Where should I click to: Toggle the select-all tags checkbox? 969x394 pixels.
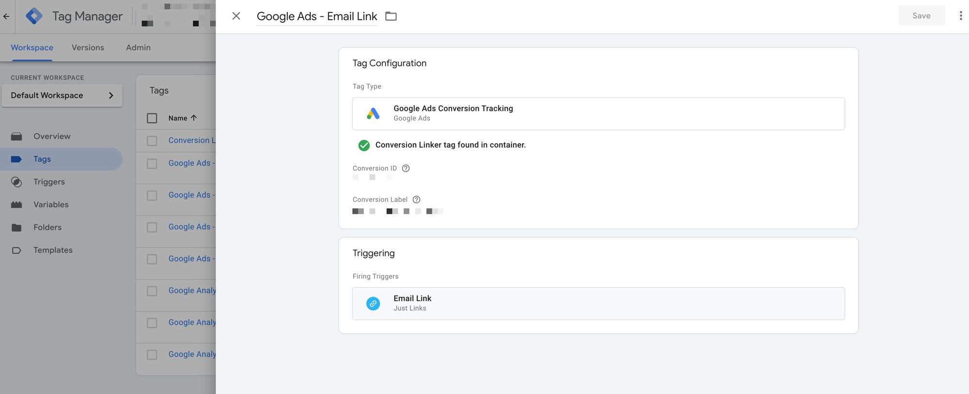pyautogui.click(x=152, y=118)
